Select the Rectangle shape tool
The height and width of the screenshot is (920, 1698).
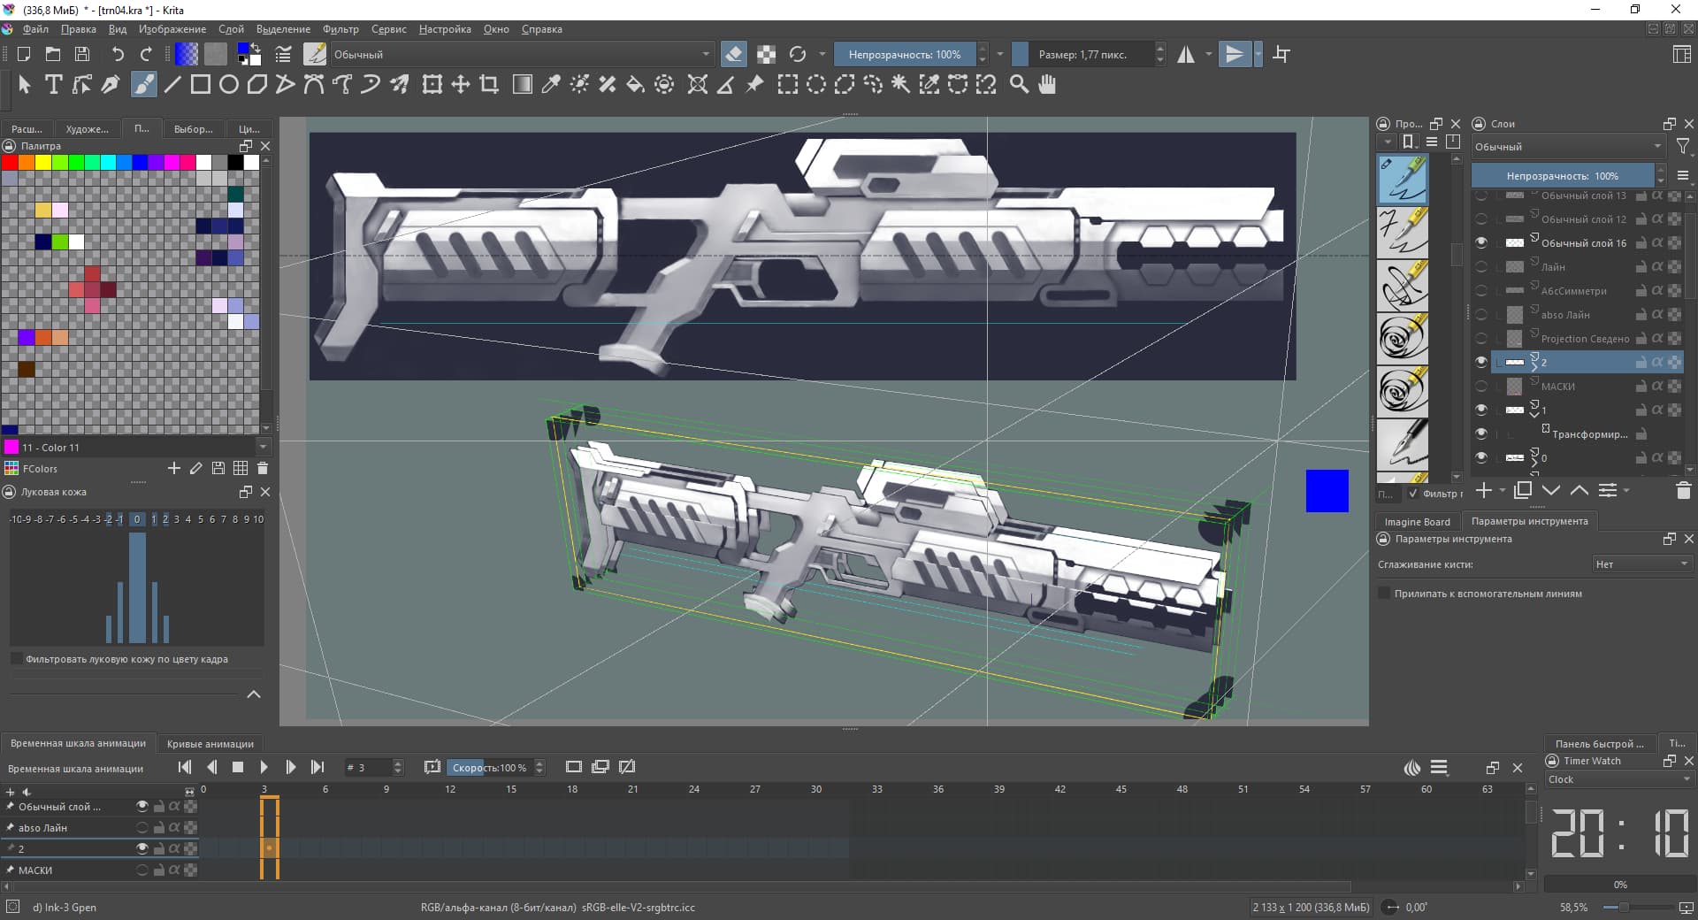point(201,85)
